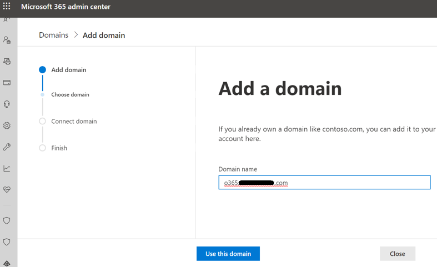Select the Choose domain sub-step
This screenshot has height=267, width=437.
[x=70, y=94]
